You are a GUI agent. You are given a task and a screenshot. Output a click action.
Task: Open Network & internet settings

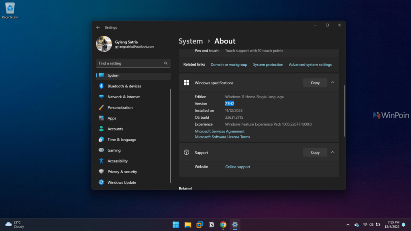[123, 97]
